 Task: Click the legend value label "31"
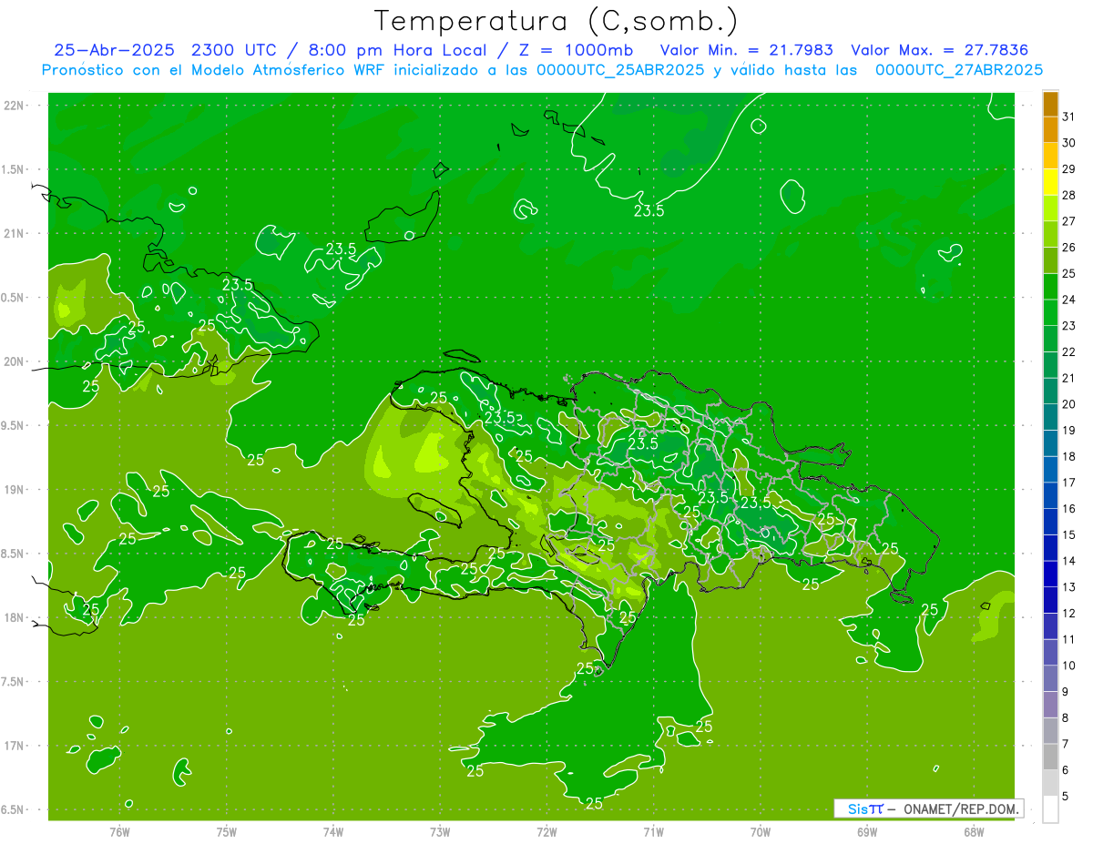pyautogui.click(x=1069, y=117)
